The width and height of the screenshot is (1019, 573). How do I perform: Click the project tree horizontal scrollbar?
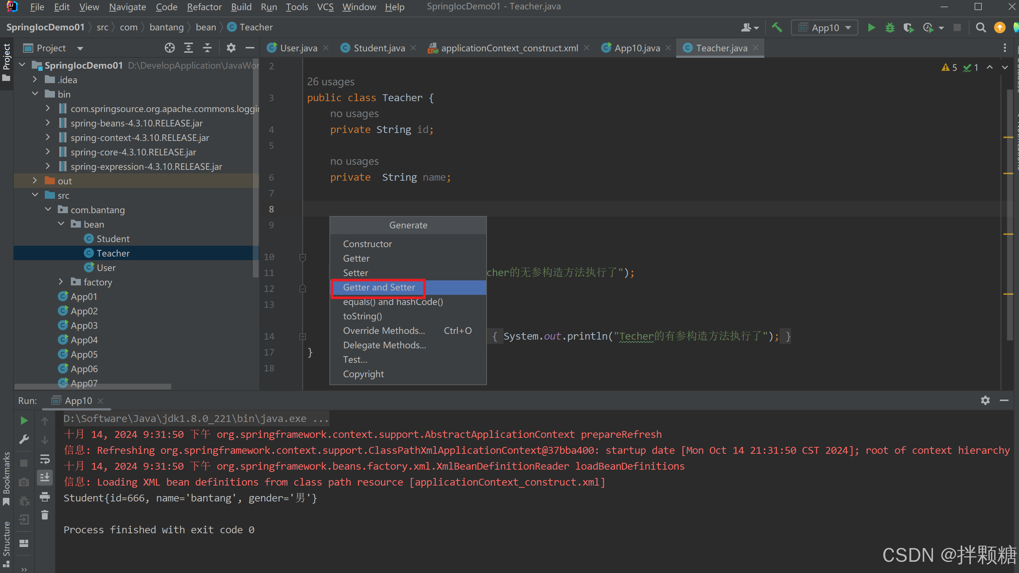pos(93,387)
